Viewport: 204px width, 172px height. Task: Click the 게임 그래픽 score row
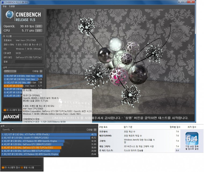coord(139,146)
